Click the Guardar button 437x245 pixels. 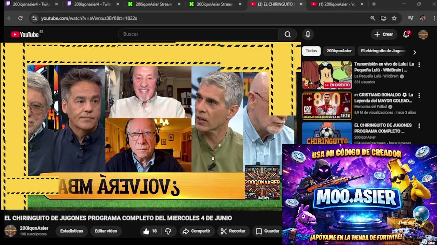point(268,231)
